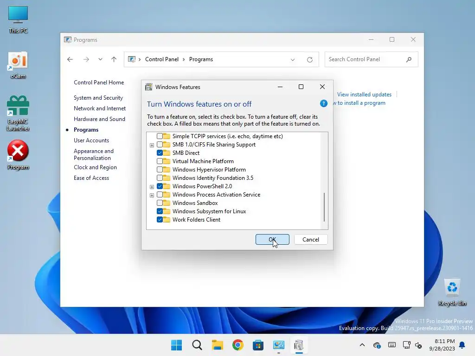Expand the Windows PowerShell 2.0 node
The width and height of the screenshot is (475, 356).
pyautogui.click(x=152, y=187)
